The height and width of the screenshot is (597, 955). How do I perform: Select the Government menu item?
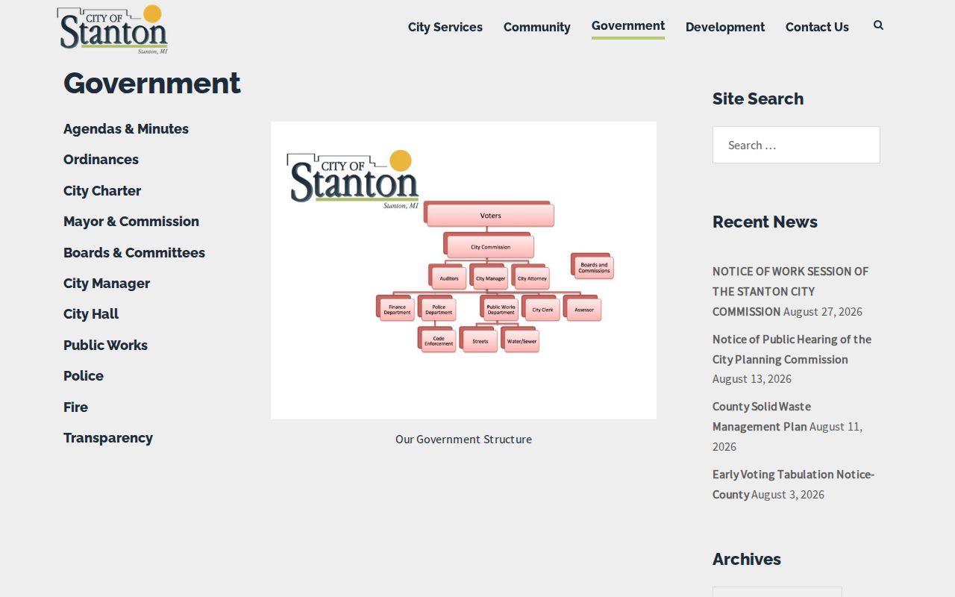click(628, 26)
